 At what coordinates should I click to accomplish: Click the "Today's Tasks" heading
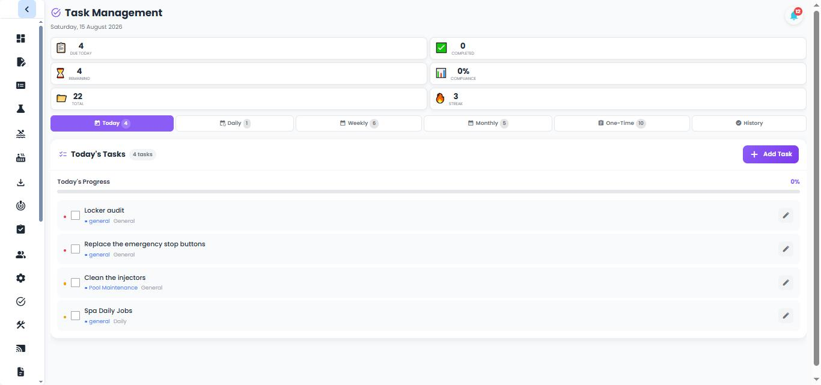click(98, 154)
